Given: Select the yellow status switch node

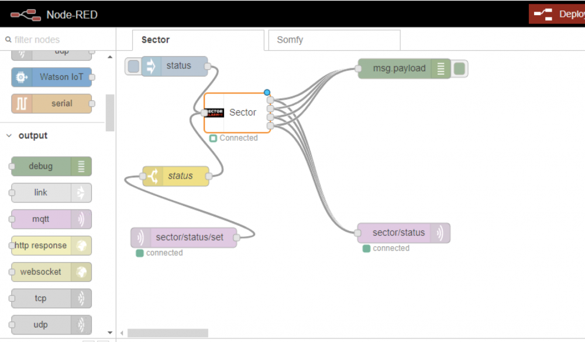Looking at the screenshot, I should (175, 176).
